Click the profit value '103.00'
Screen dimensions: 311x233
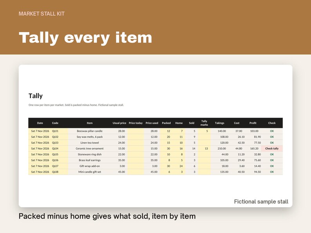coord(254,131)
